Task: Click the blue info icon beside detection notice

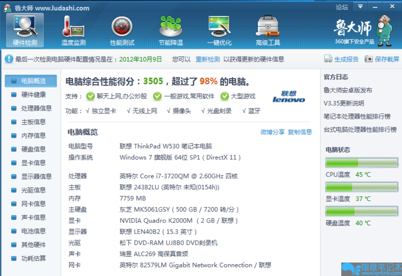Action: pos(9,59)
